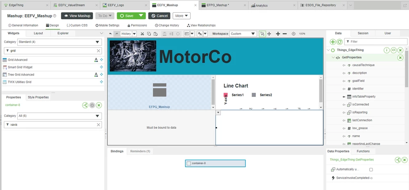409x190 pixels.
Task: Click Series1 pink legend swatch
Action: [226, 95]
